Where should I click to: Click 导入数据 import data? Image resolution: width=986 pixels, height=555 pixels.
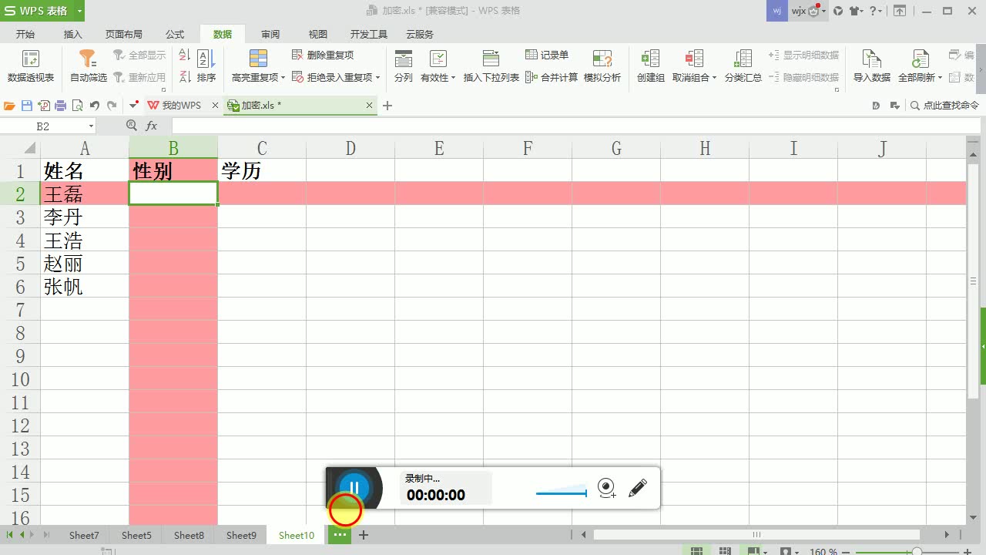click(872, 66)
